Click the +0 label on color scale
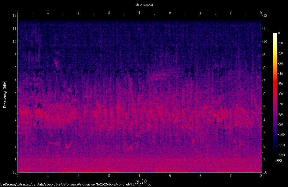 point(279,33)
